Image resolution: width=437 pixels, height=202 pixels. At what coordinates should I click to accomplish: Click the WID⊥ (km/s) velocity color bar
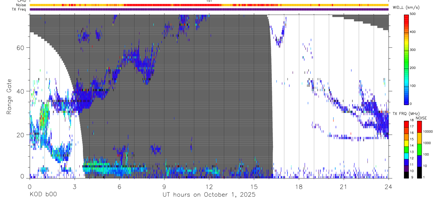[406, 59]
